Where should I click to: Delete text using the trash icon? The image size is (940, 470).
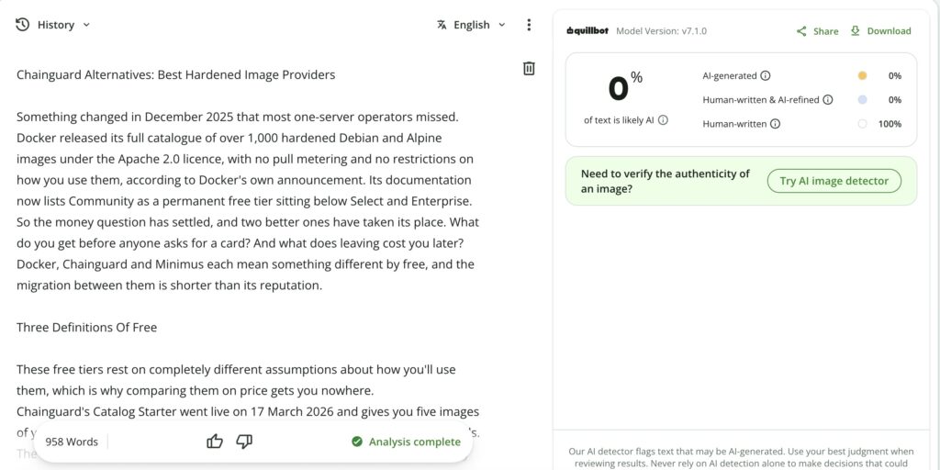[529, 68]
